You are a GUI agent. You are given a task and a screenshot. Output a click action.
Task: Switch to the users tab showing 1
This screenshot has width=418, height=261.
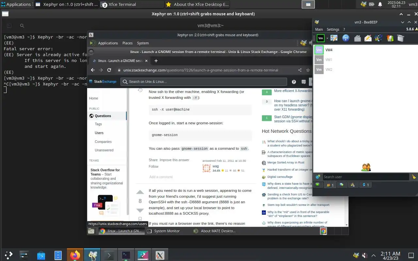tap(330, 185)
